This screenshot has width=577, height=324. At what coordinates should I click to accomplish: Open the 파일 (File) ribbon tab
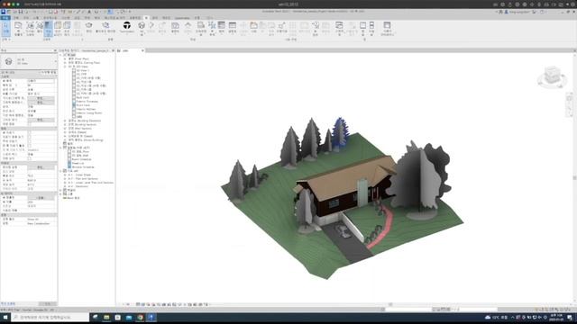click(5, 18)
